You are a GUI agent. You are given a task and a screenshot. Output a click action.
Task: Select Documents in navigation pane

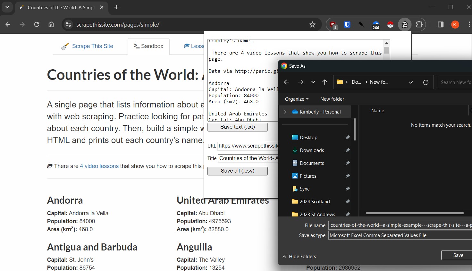(312, 163)
